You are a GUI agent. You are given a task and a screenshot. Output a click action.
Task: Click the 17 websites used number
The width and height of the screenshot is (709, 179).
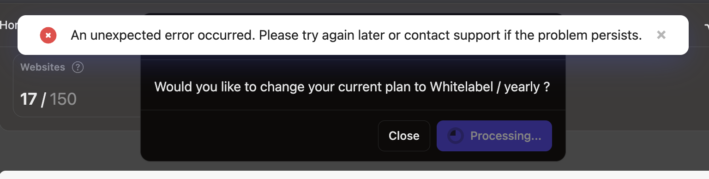pyautogui.click(x=29, y=99)
